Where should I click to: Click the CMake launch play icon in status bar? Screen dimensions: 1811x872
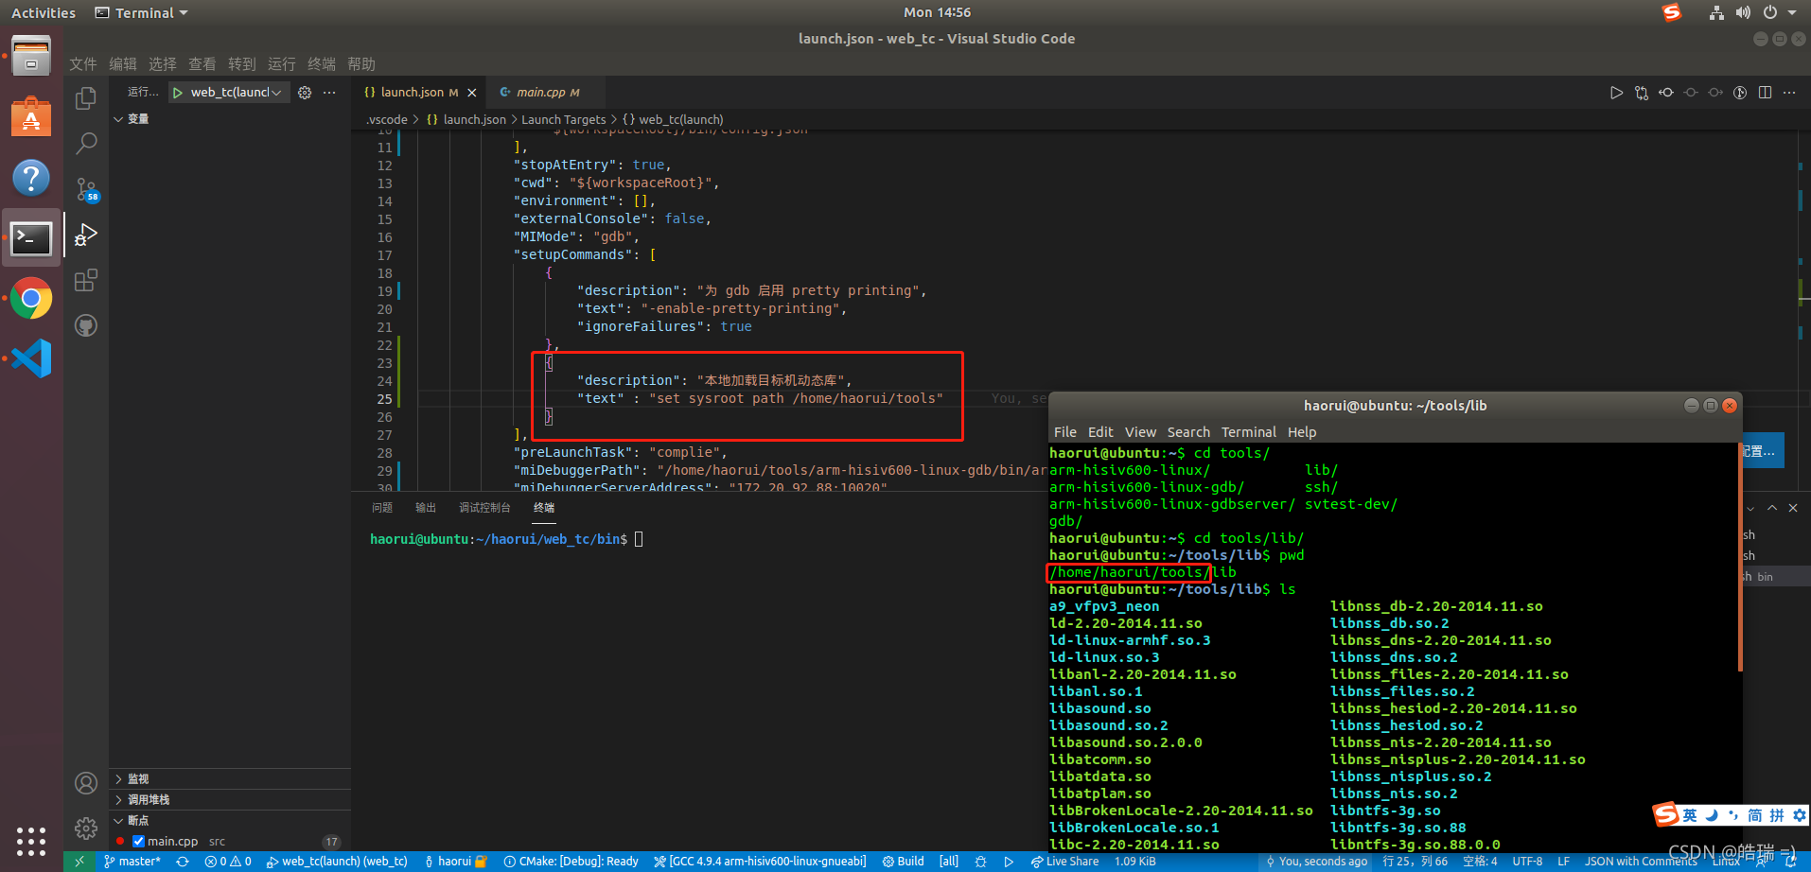tap(1009, 862)
